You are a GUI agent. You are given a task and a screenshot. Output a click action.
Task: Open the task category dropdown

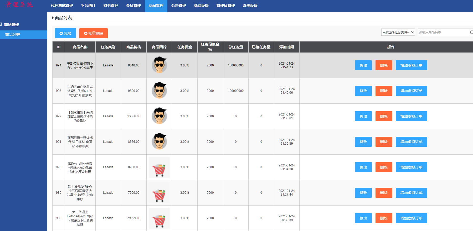(398, 32)
